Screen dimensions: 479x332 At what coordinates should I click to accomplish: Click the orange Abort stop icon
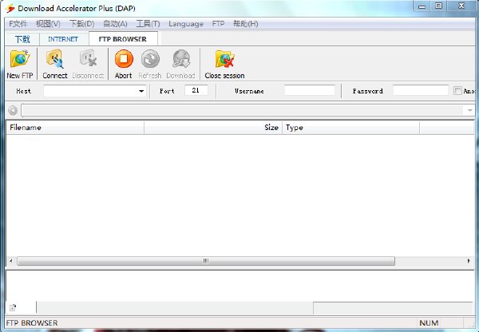tap(124, 58)
